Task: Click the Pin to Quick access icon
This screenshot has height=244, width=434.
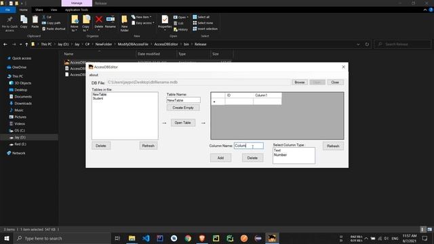Action: pos(9,20)
